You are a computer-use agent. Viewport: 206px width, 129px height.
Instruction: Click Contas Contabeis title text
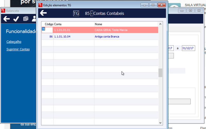tap(109, 13)
